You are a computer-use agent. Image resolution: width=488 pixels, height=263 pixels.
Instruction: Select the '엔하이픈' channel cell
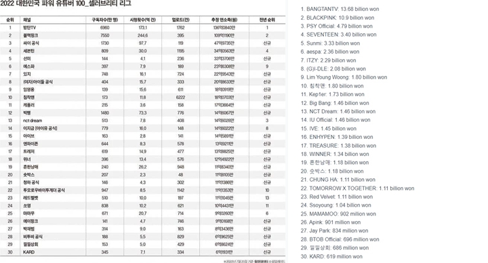point(30,144)
